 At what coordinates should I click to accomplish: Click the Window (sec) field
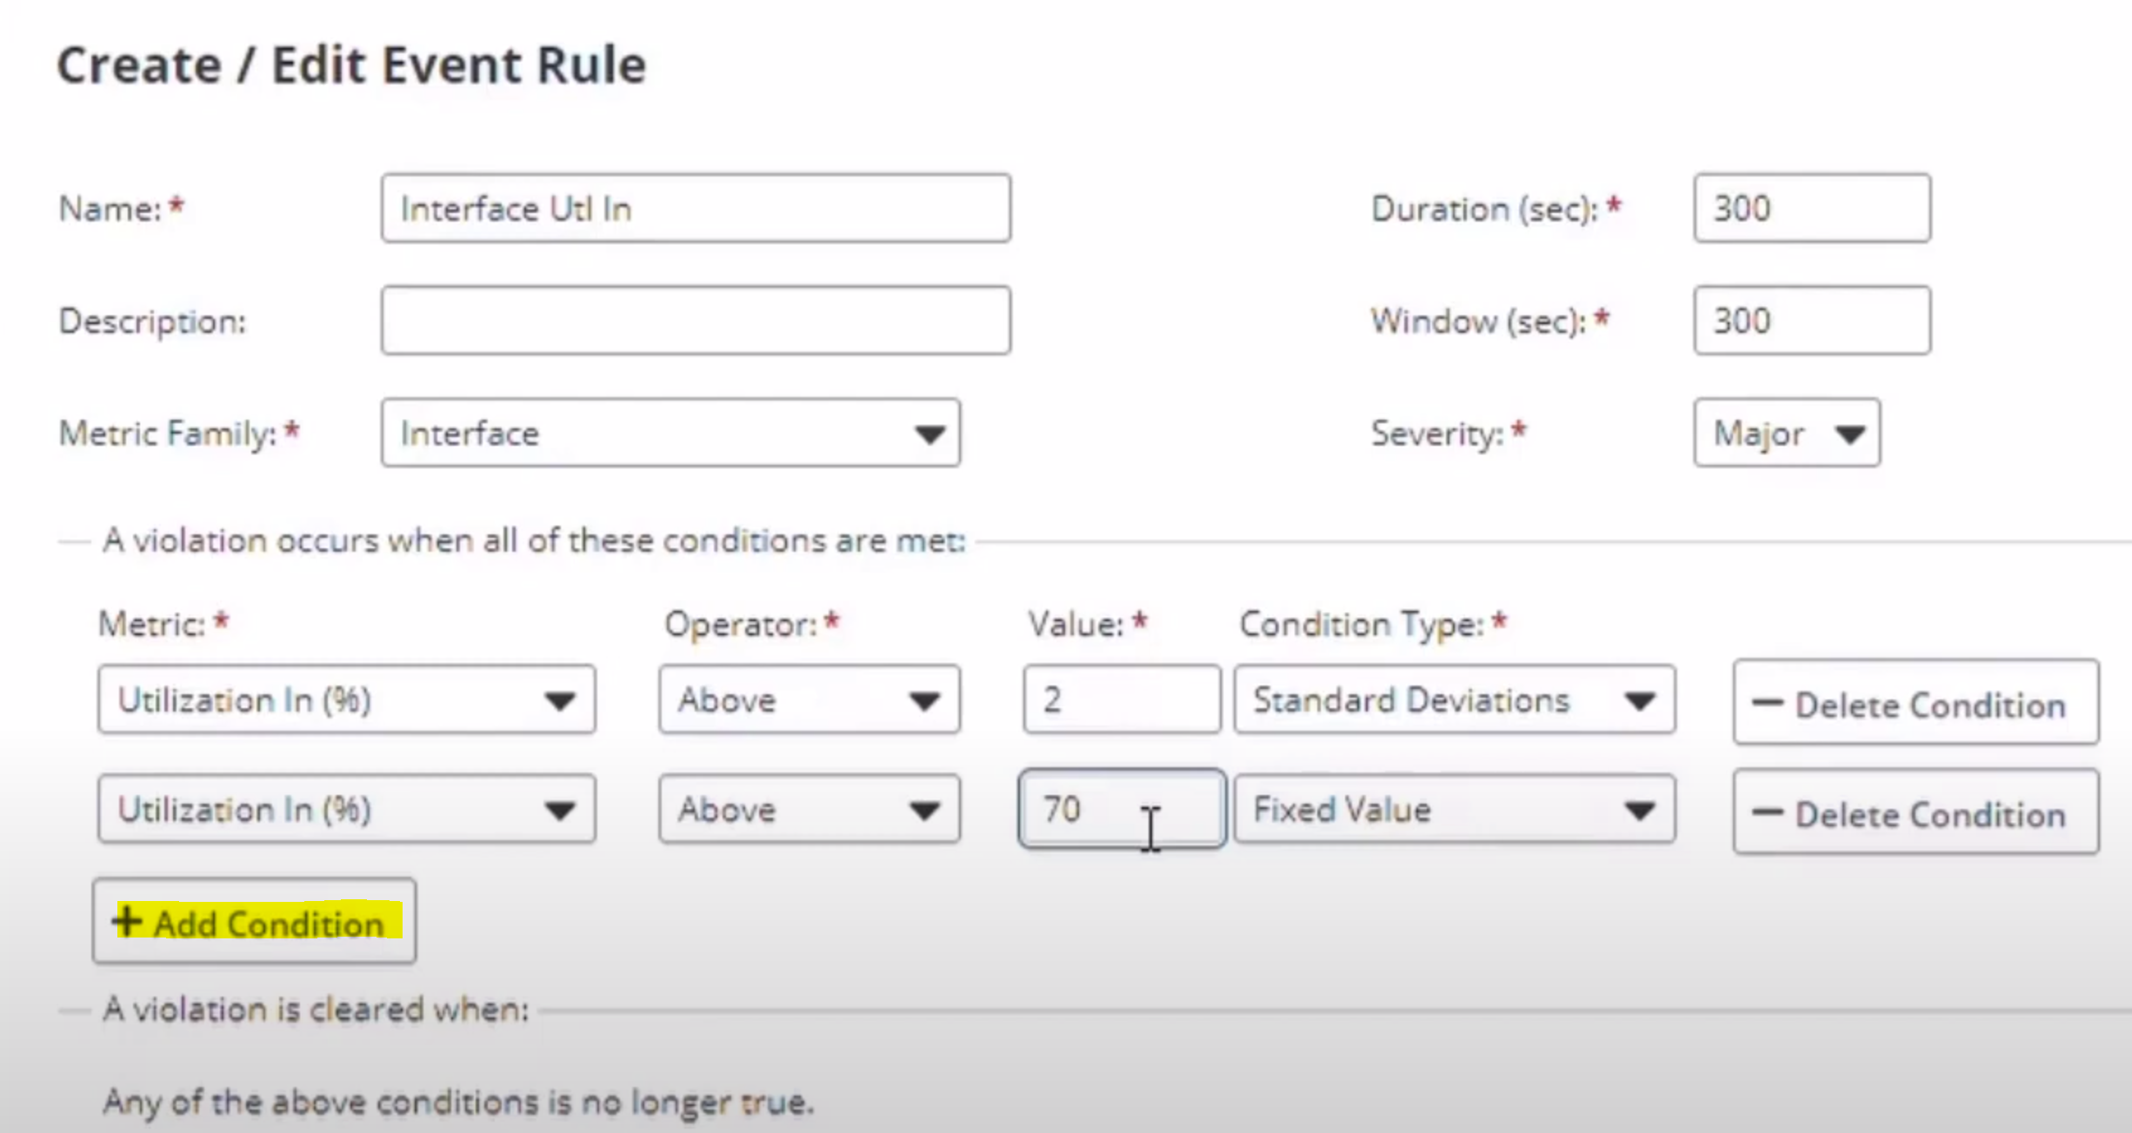1812,321
